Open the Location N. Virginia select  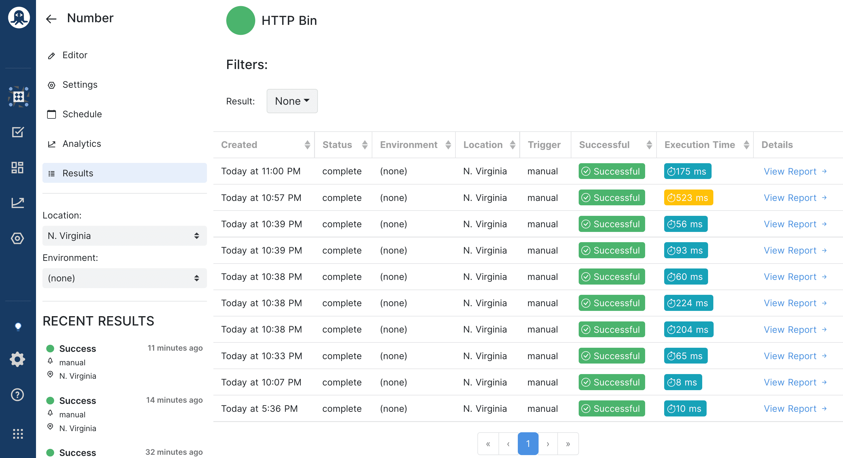point(124,236)
